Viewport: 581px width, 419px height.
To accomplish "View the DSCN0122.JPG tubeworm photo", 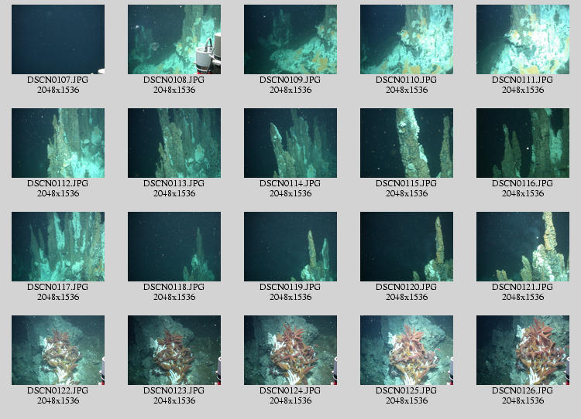I will pyautogui.click(x=58, y=350).
